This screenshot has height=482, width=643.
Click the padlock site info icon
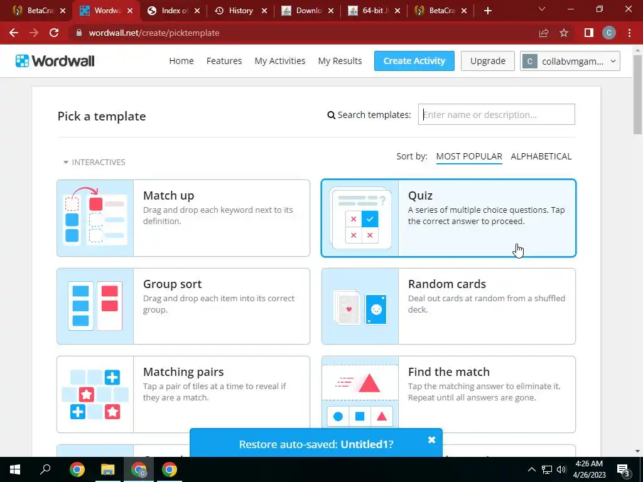pyautogui.click(x=79, y=33)
